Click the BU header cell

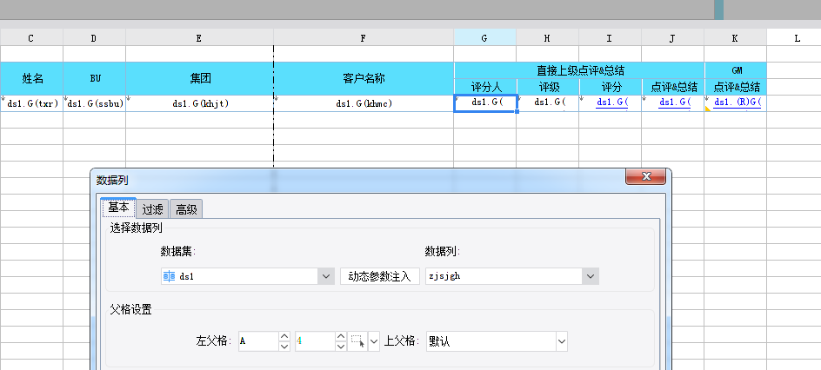(94, 78)
